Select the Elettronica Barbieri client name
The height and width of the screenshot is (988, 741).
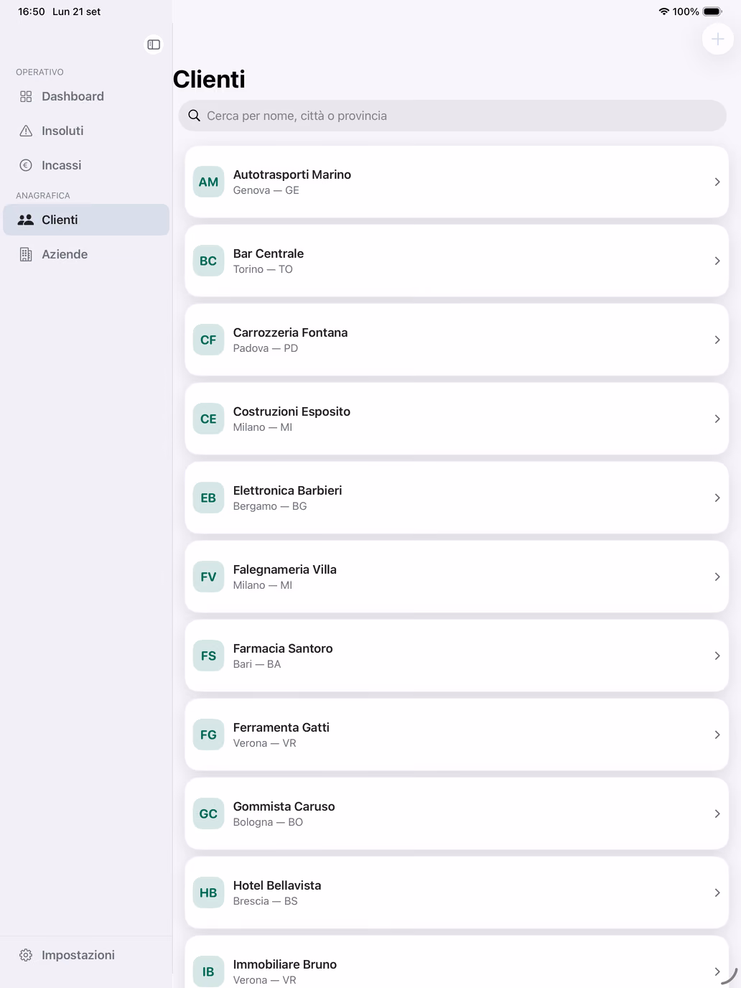pyautogui.click(x=287, y=490)
